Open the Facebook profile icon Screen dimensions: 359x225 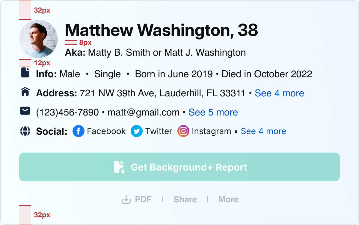coord(79,131)
